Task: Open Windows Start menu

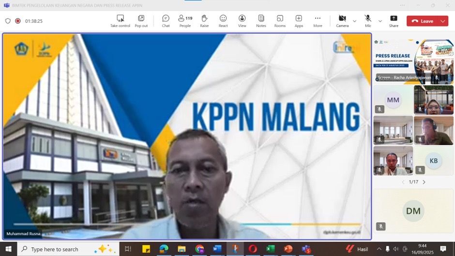Action: (x=8, y=249)
